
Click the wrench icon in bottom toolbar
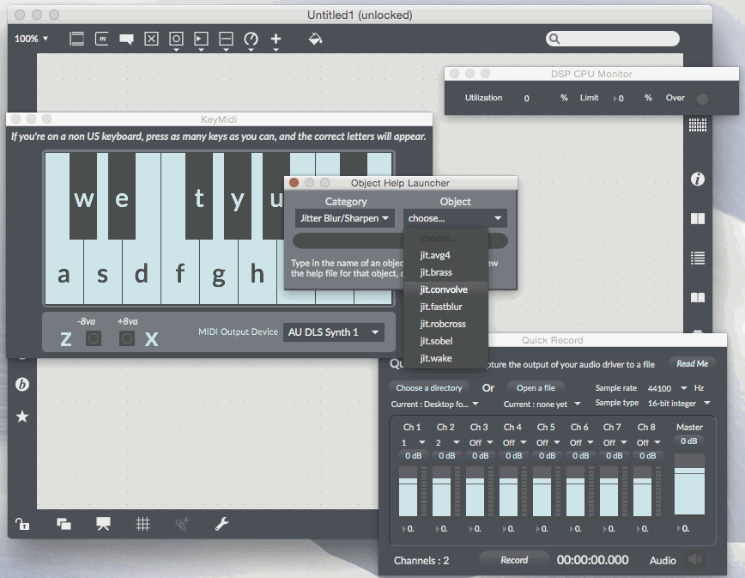(x=221, y=523)
